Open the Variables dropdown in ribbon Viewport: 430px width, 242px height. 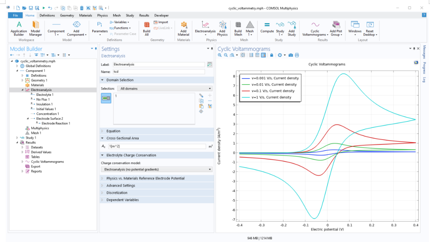[x=119, y=22]
